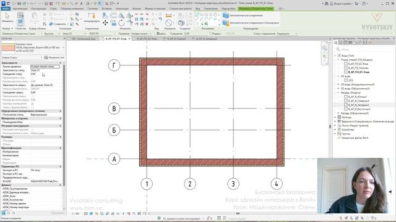Select the Copy tool in Modify panel
396x222 pixels.
pyautogui.click(x=113, y=23)
